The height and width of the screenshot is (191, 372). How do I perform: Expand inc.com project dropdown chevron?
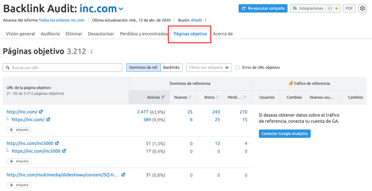pyautogui.click(x=121, y=9)
